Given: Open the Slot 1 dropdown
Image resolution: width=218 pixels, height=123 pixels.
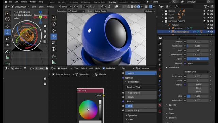Looking at the screenshot, I should [127, 68].
